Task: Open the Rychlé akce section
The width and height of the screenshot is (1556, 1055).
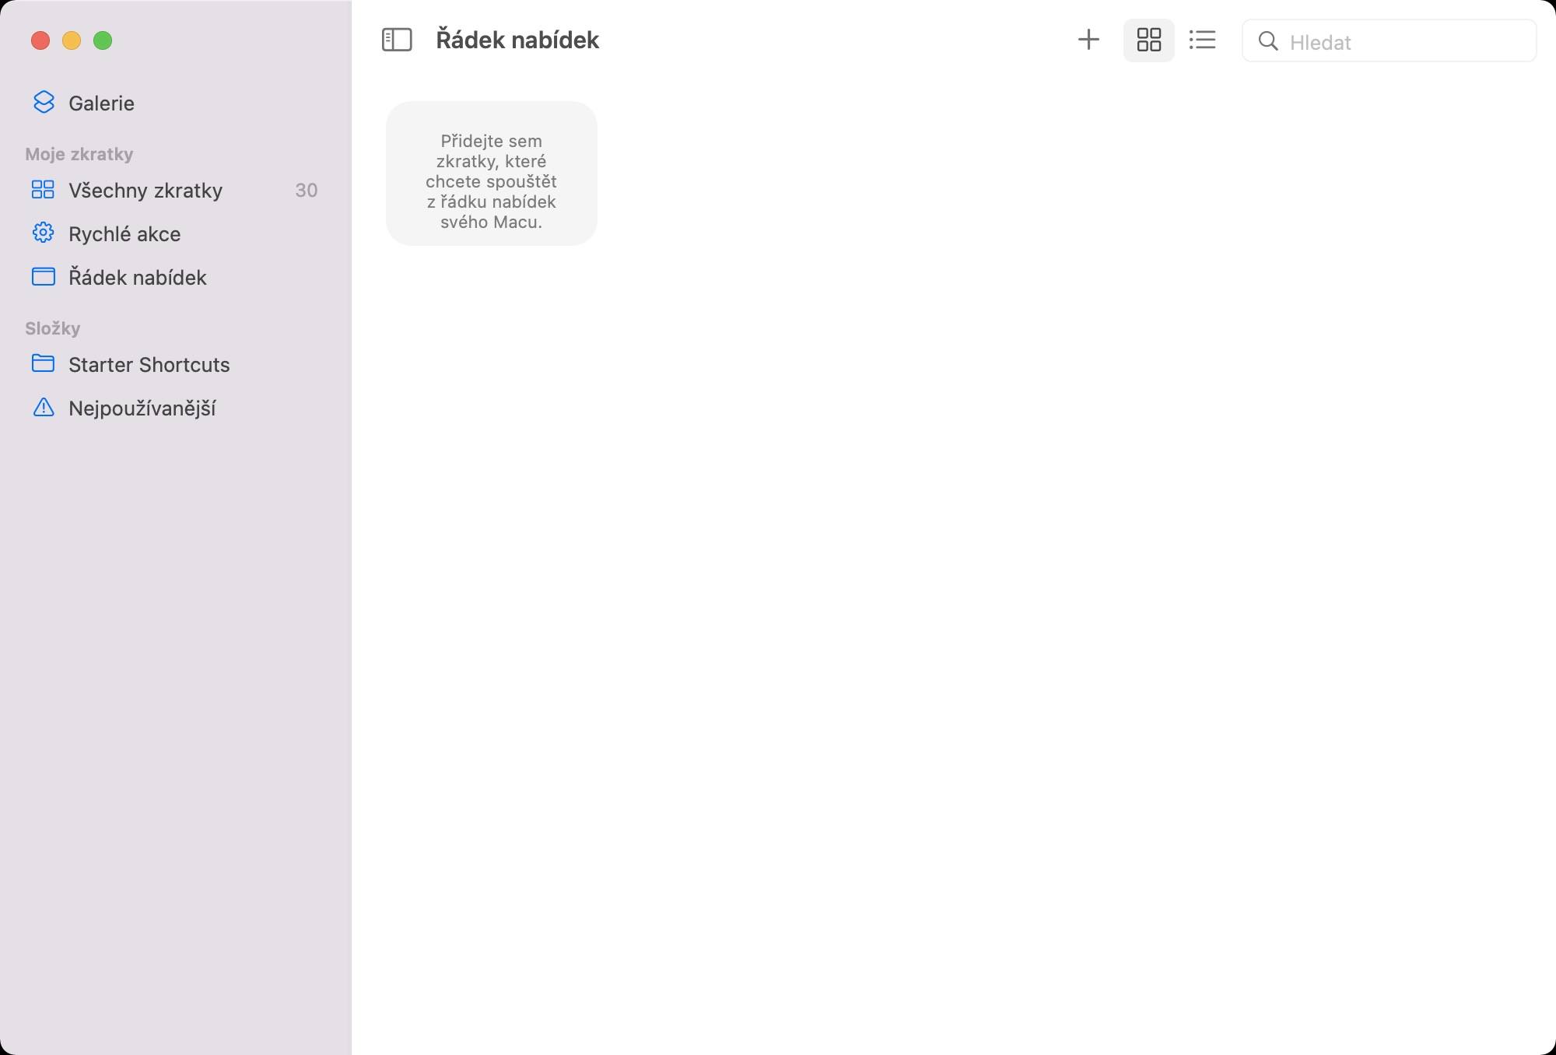Action: pos(124,234)
